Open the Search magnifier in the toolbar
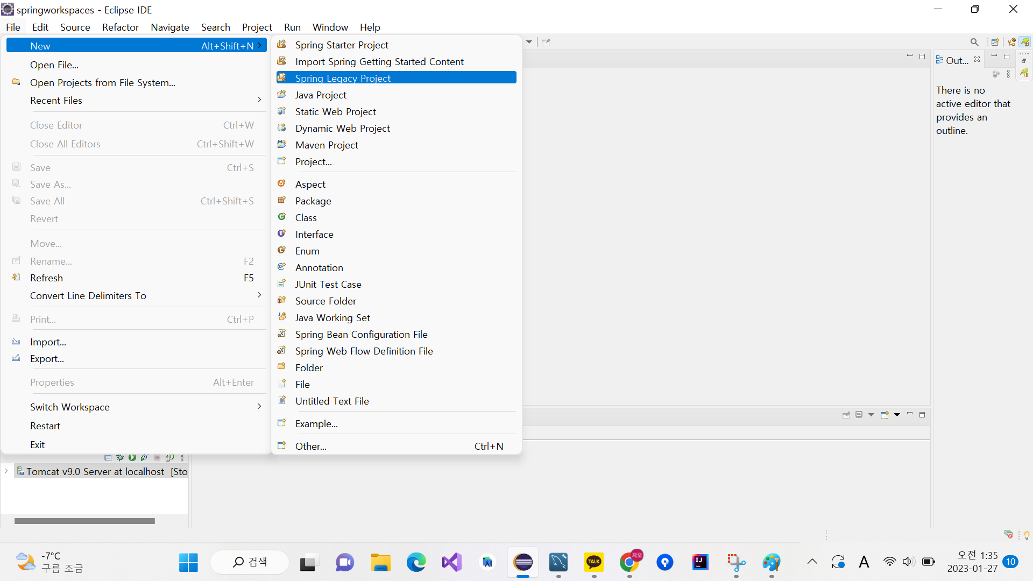The width and height of the screenshot is (1033, 581). click(974, 42)
